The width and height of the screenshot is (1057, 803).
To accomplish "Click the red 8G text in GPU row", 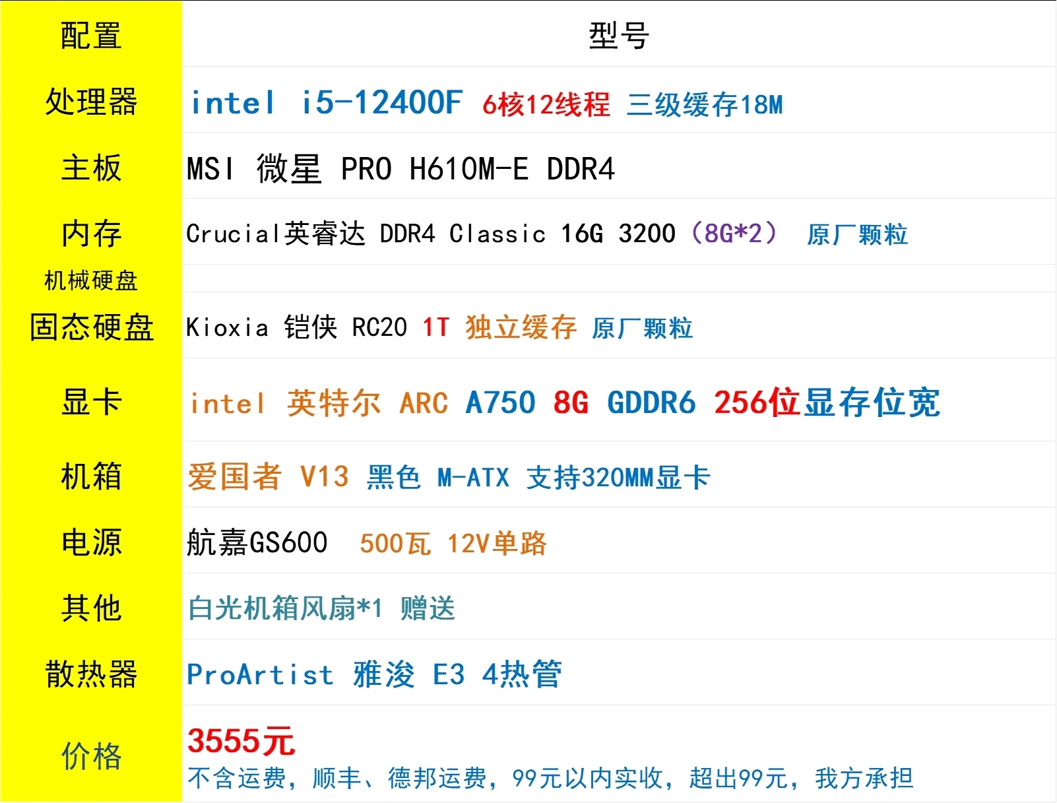I will tap(571, 402).
